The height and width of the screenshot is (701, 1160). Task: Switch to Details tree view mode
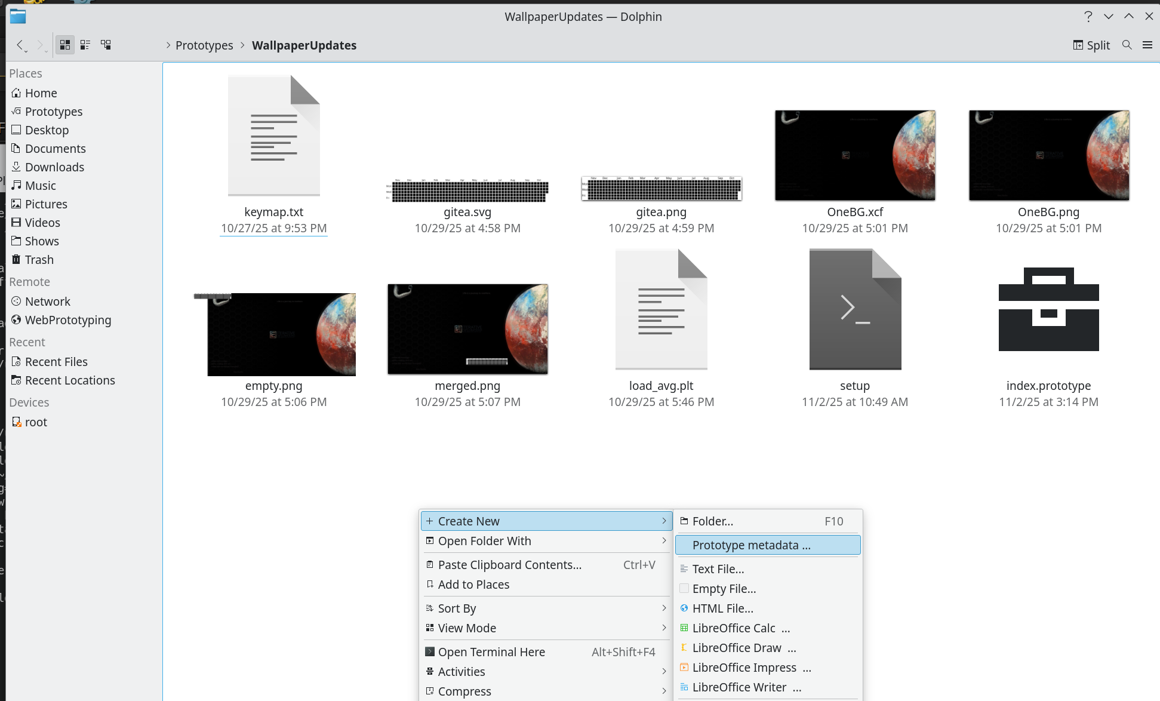pyautogui.click(x=106, y=45)
